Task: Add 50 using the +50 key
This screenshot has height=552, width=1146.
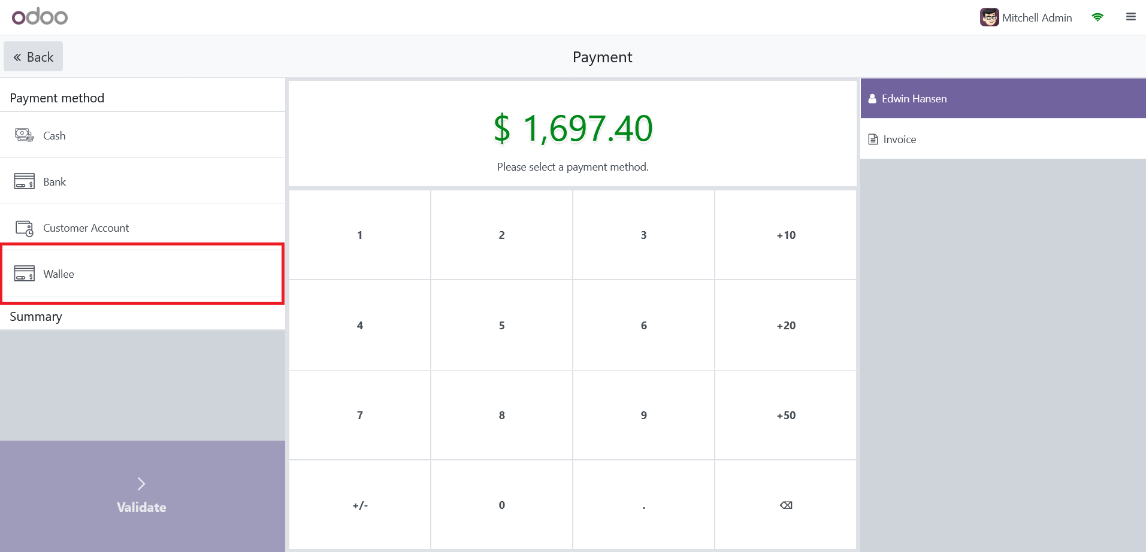Action: point(785,415)
